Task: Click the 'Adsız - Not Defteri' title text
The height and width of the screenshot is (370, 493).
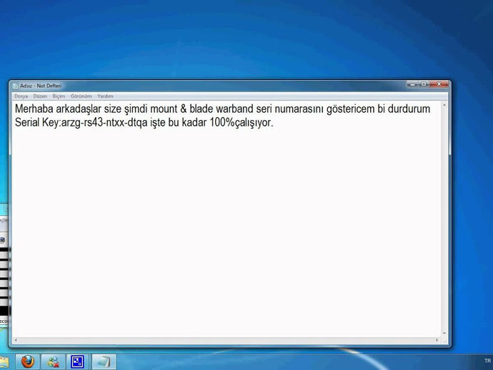Action: click(41, 86)
